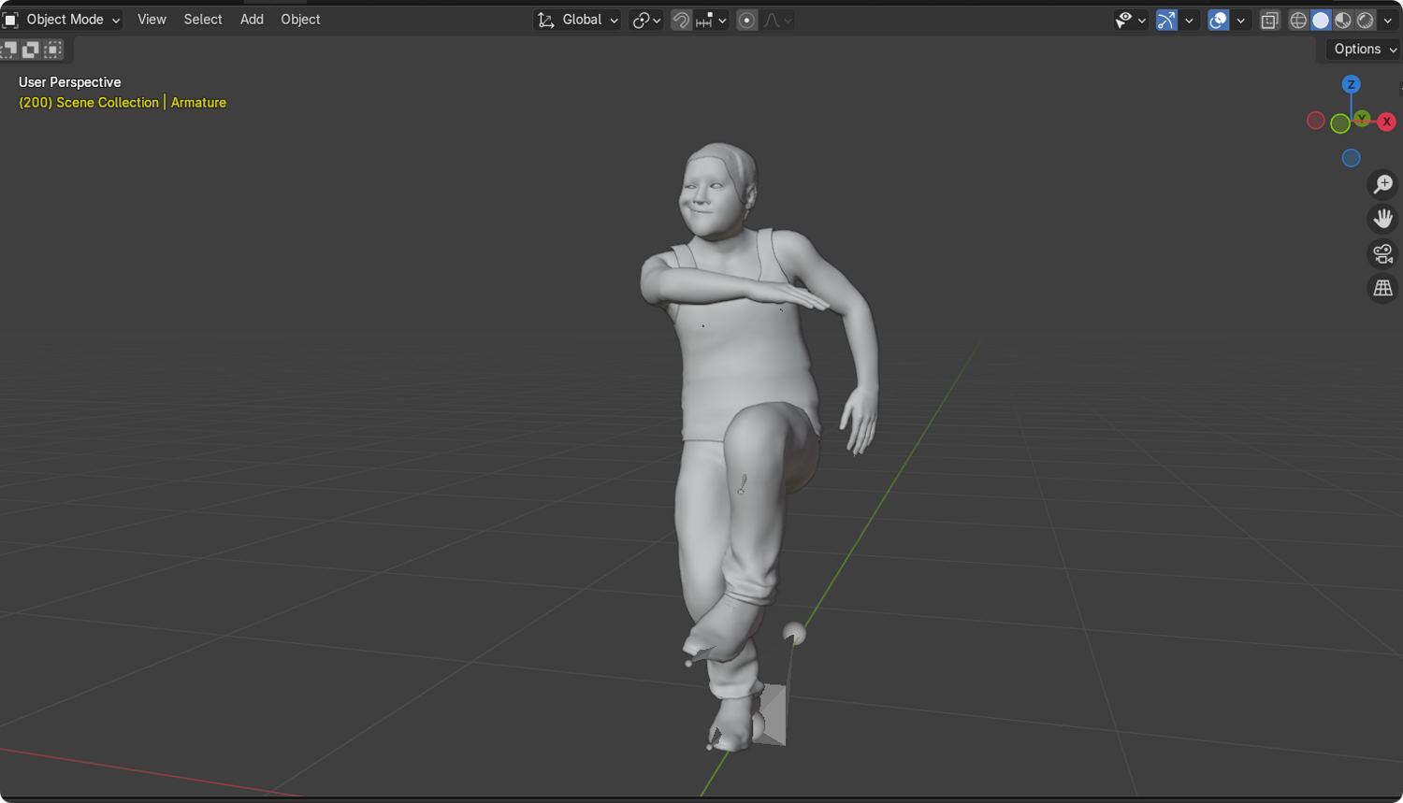The width and height of the screenshot is (1403, 803).
Task: Toggle the camera view icon
Action: 1382,253
